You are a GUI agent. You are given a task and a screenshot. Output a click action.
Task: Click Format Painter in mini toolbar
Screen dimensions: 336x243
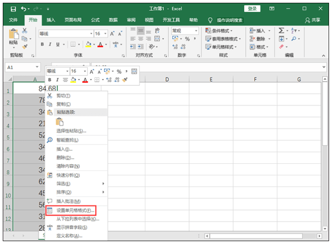(x=125, y=80)
